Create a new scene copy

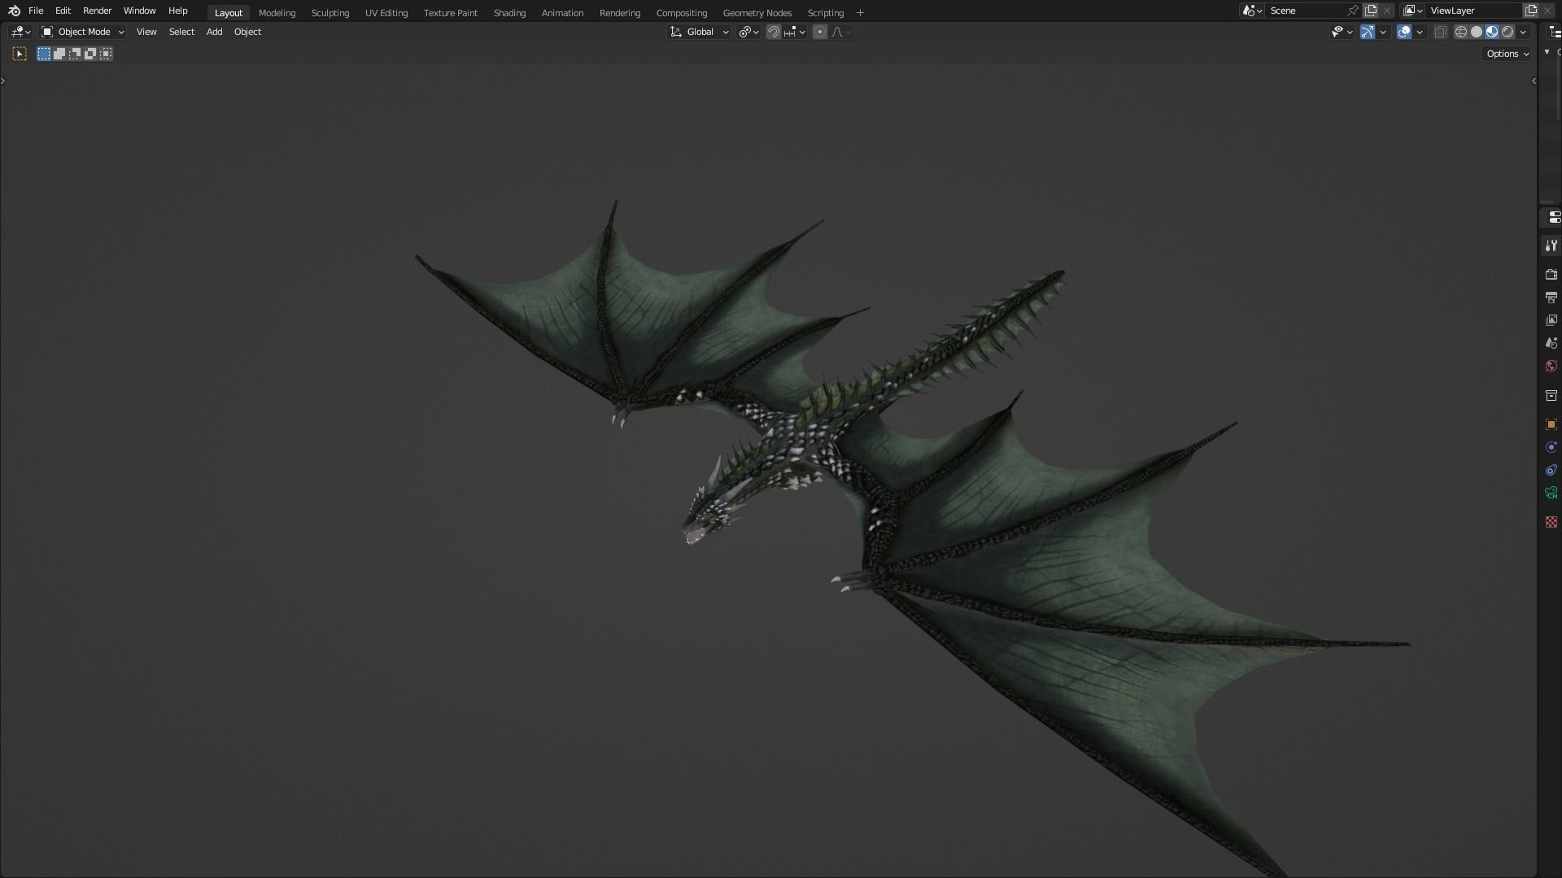pyautogui.click(x=1371, y=11)
